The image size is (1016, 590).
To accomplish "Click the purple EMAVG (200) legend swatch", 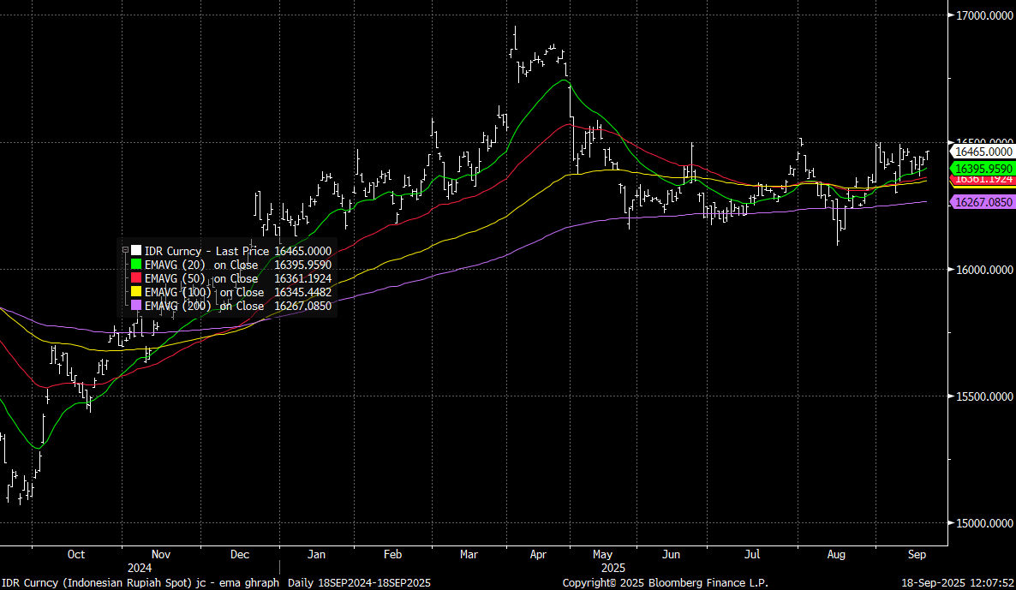I will tap(135, 306).
